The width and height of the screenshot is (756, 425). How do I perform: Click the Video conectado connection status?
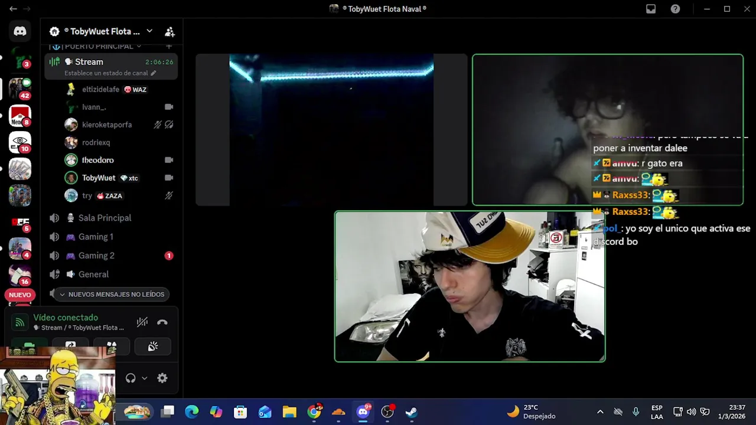click(x=66, y=318)
